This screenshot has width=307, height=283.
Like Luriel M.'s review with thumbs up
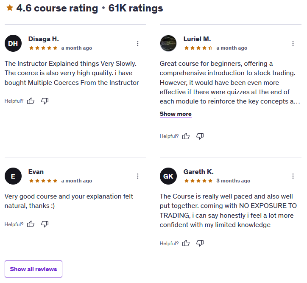186,136
